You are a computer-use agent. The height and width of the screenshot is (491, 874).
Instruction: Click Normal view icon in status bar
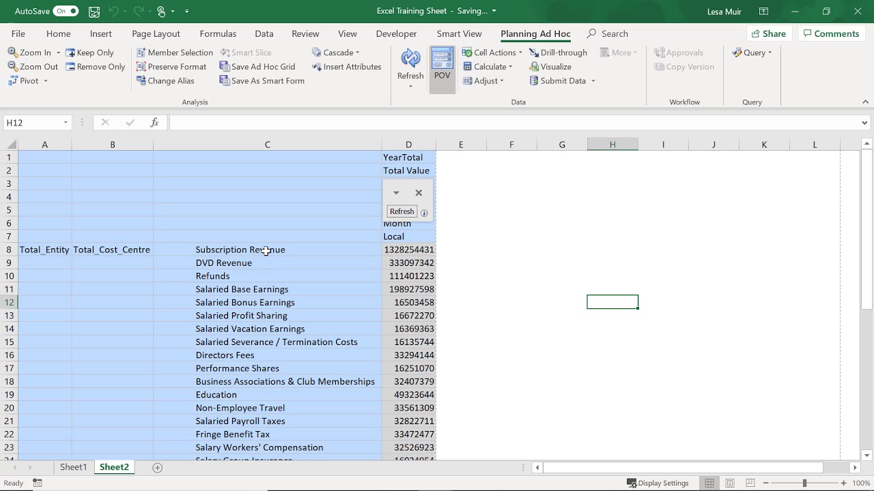[709, 483]
